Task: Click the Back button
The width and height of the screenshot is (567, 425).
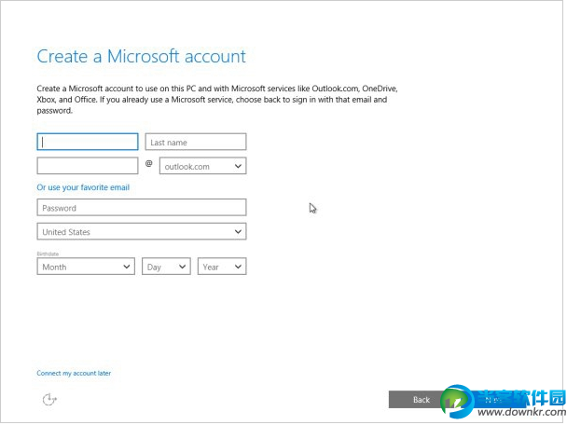Action: [x=420, y=400]
